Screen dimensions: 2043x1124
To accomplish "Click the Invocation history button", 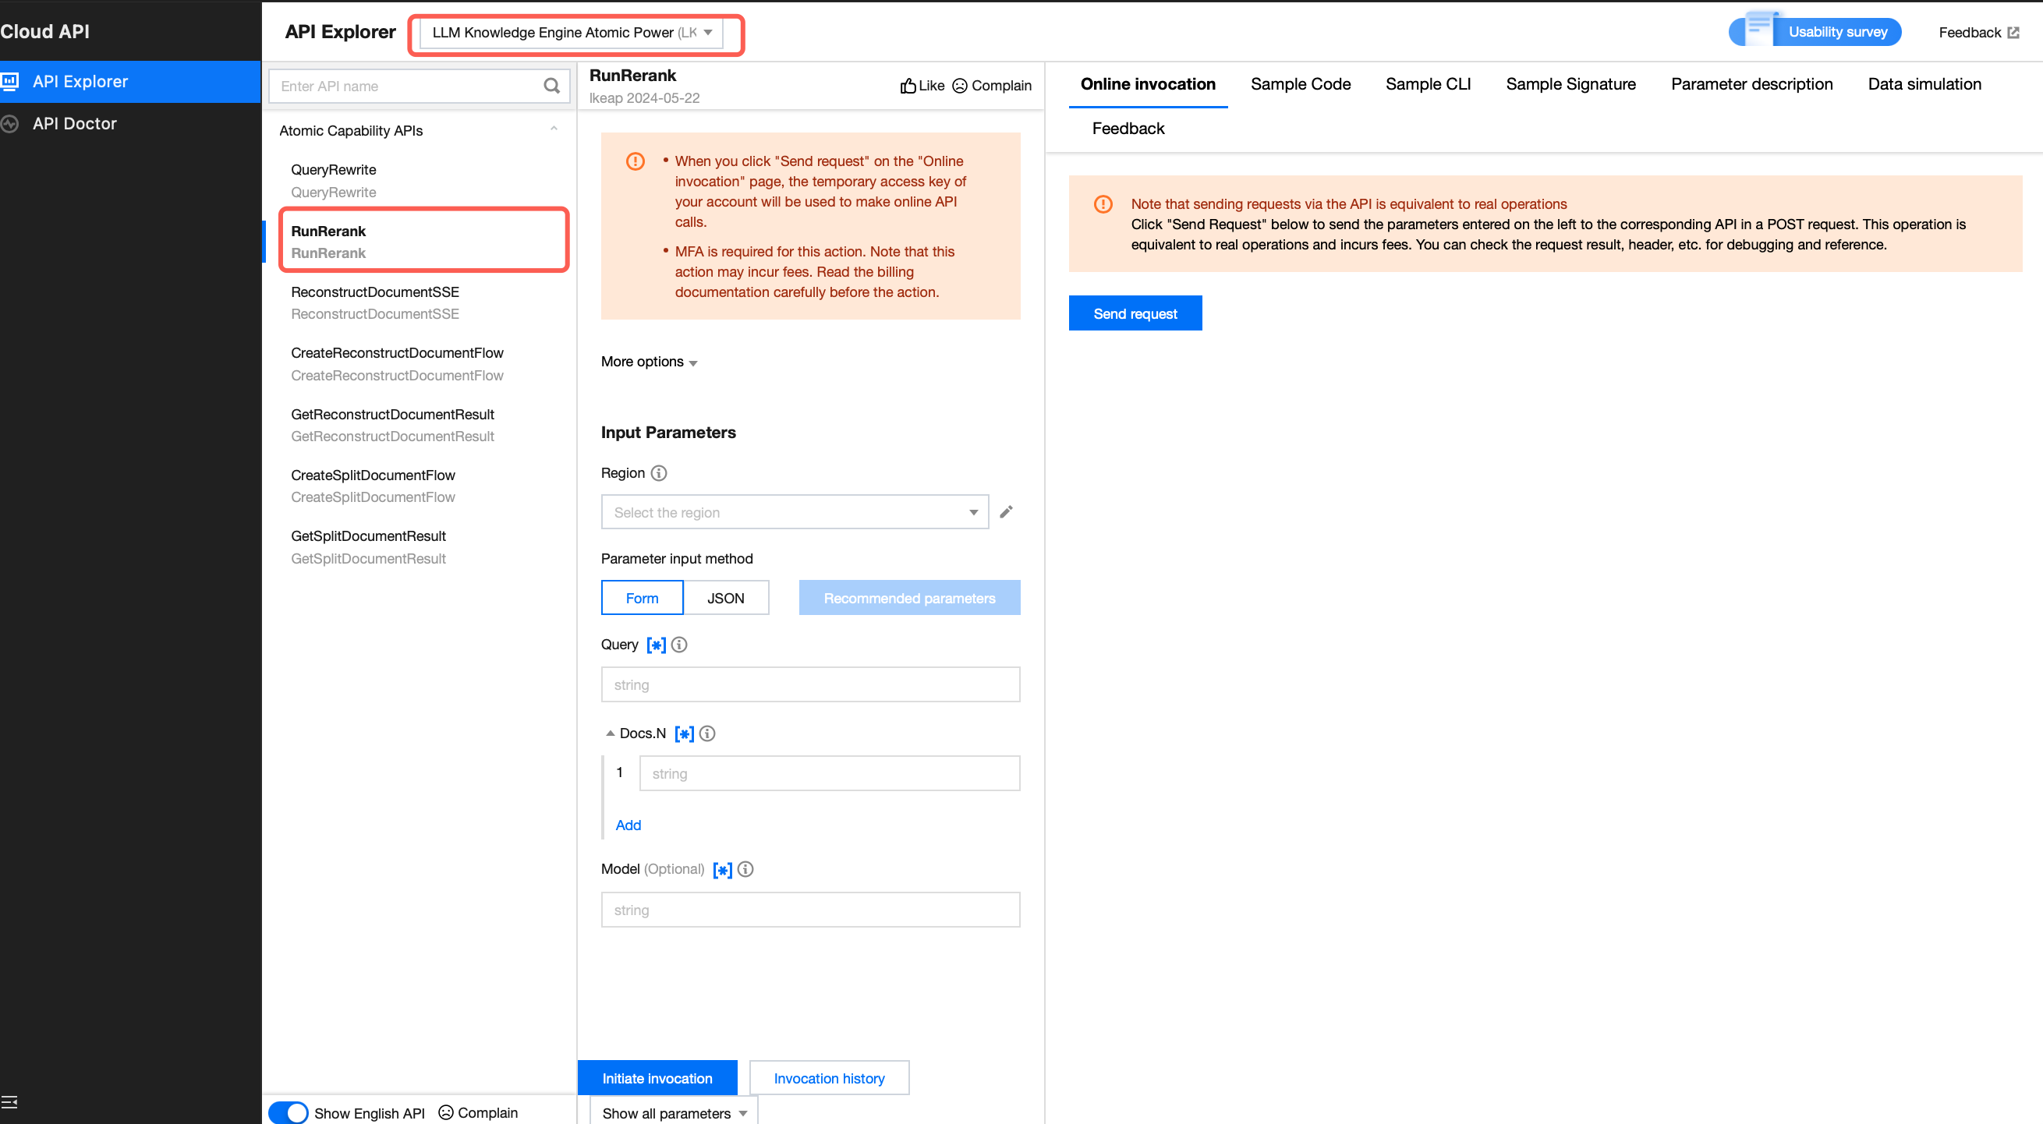I will point(828,1078).
